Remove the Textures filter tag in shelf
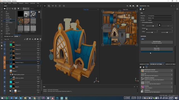 28,9
